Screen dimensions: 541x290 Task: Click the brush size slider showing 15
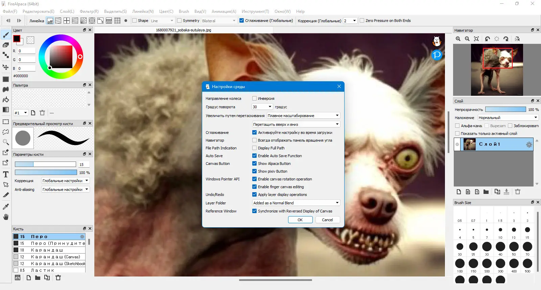[x=45, y=164]
